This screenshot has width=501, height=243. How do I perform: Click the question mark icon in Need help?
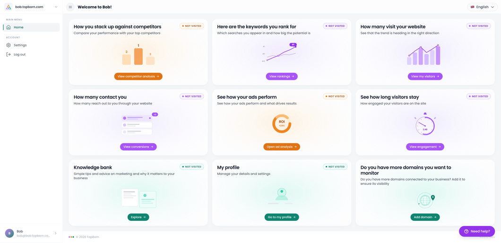pos(466,231)
